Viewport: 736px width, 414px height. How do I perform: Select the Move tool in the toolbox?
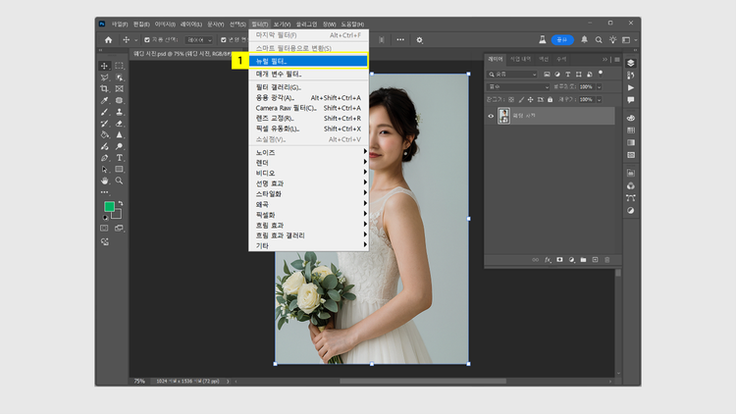click(x=104, y=66)
